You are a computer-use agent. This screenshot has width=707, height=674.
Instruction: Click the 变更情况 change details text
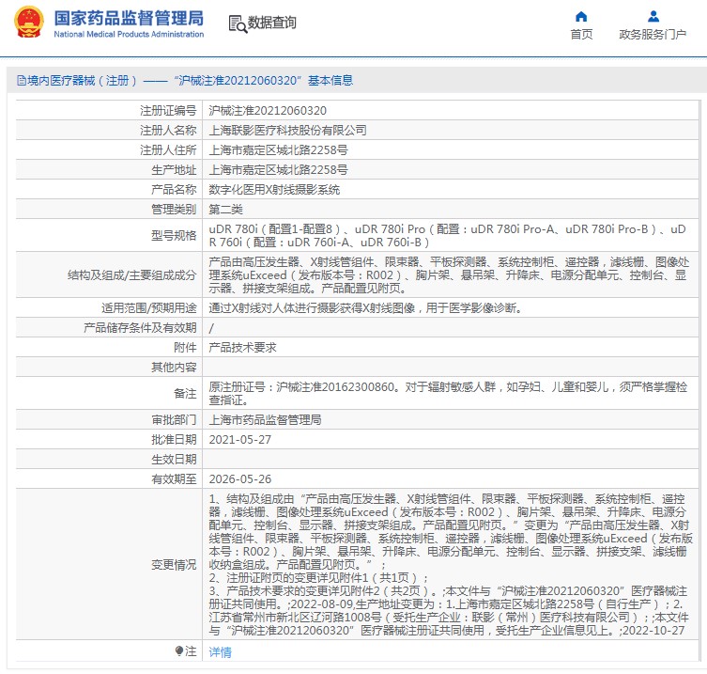[451, 565]
